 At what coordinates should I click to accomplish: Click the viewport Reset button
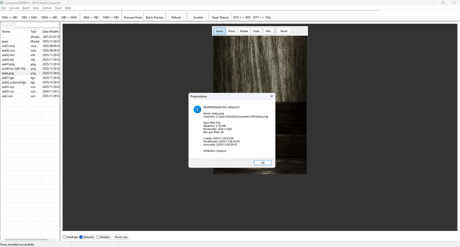point(284,31)
